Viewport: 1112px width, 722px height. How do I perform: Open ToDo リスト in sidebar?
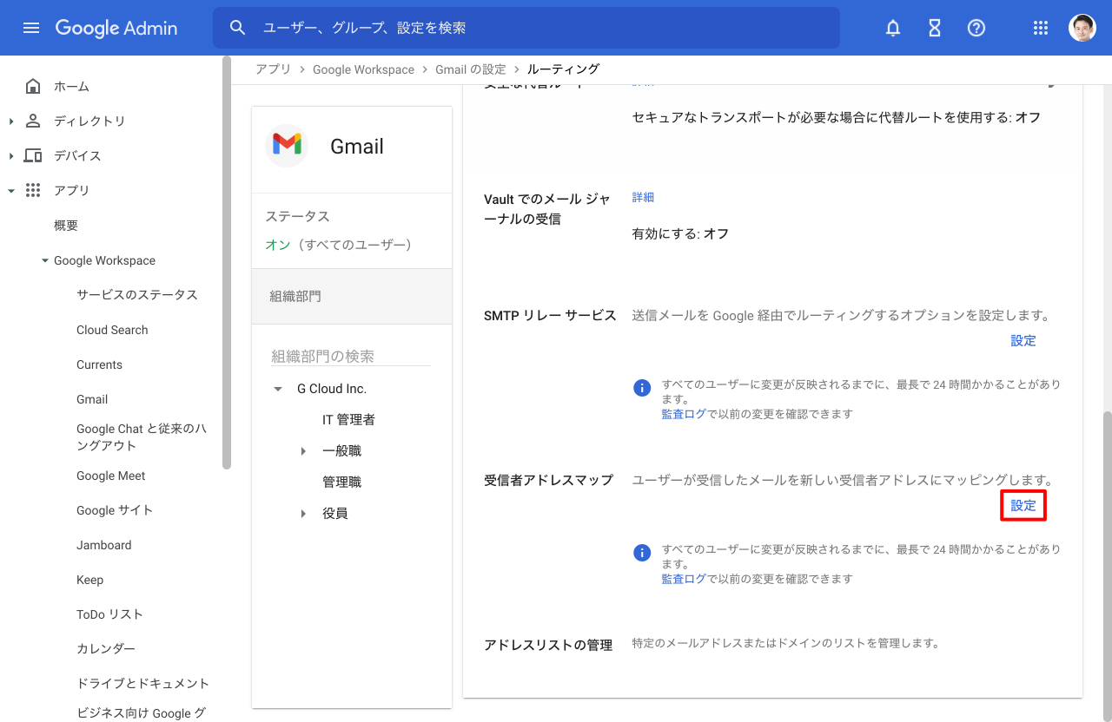(x=109, y=614)
